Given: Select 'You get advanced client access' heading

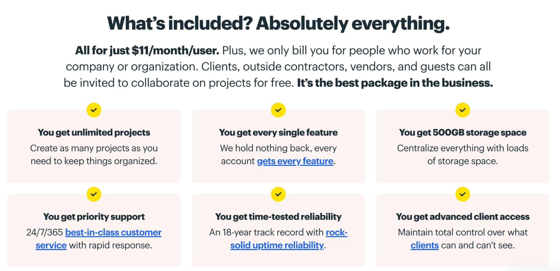Looking at the screenshot, I should 463,217.
